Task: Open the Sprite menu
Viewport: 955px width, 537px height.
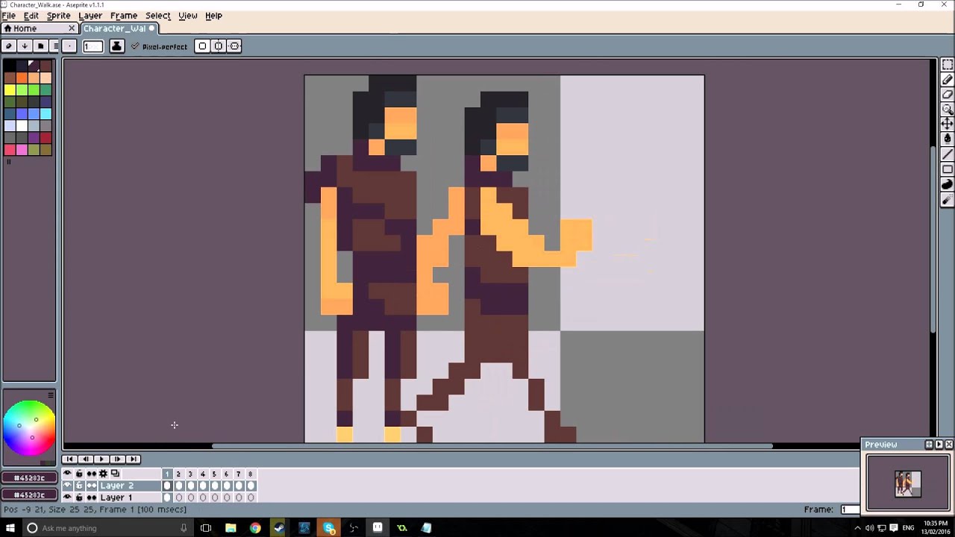Action: 58,16
